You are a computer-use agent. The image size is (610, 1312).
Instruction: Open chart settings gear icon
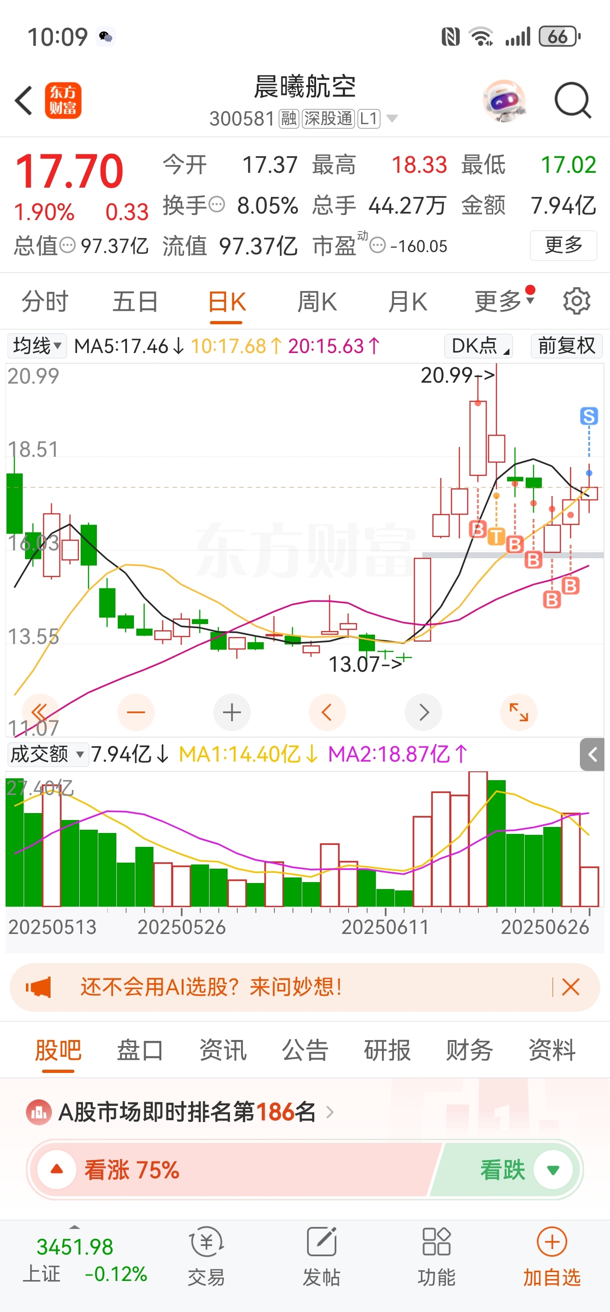(576, 301)
